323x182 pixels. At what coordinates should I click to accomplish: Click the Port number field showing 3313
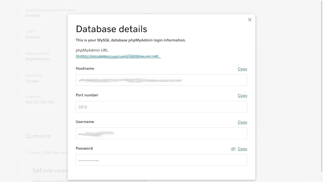pos(161,107)
